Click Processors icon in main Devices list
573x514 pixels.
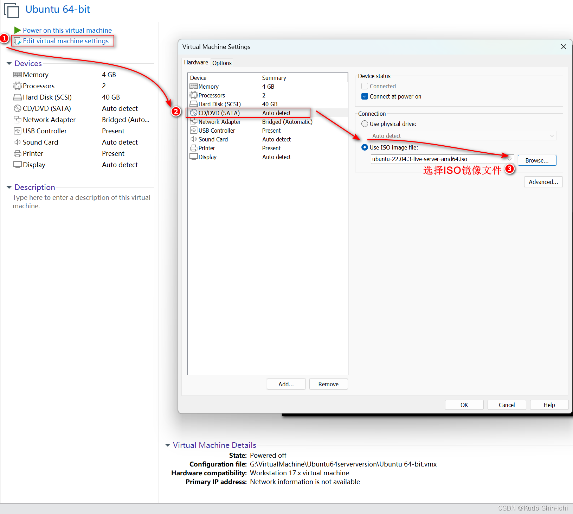18,86
